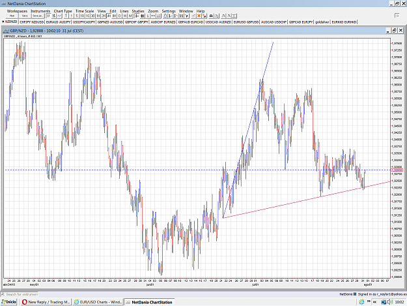Switch to EURKD EURHKD workspace tab
Screen dimensions: 407x306
(x=344, y=22)
